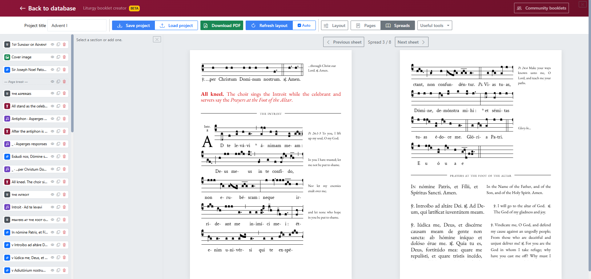Image resolution: width=591 pixels, height=279 pixels.
Task: Click the Refresh layout circular arrow icon
Action: pos(253,25)
